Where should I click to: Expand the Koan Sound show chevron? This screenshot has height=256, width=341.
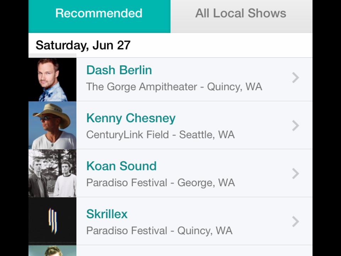[x=296, y=174]
